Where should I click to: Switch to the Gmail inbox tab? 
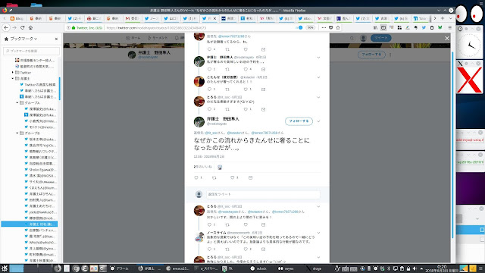pyautogui.click(x=132, y=18)
